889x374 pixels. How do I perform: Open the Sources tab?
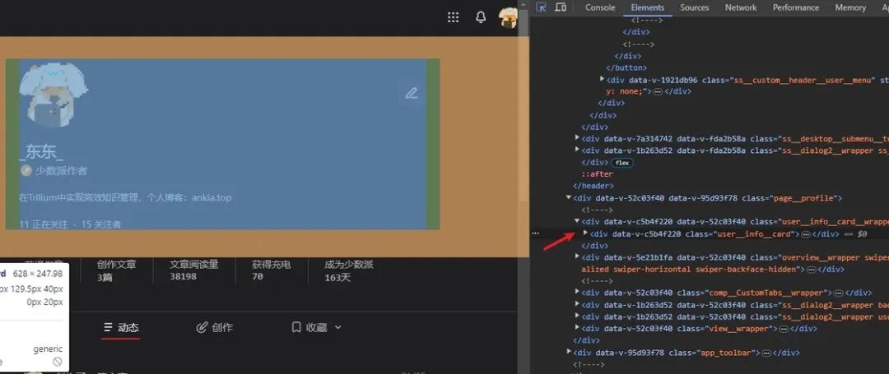pyautogui.click(x=695, y=7)
